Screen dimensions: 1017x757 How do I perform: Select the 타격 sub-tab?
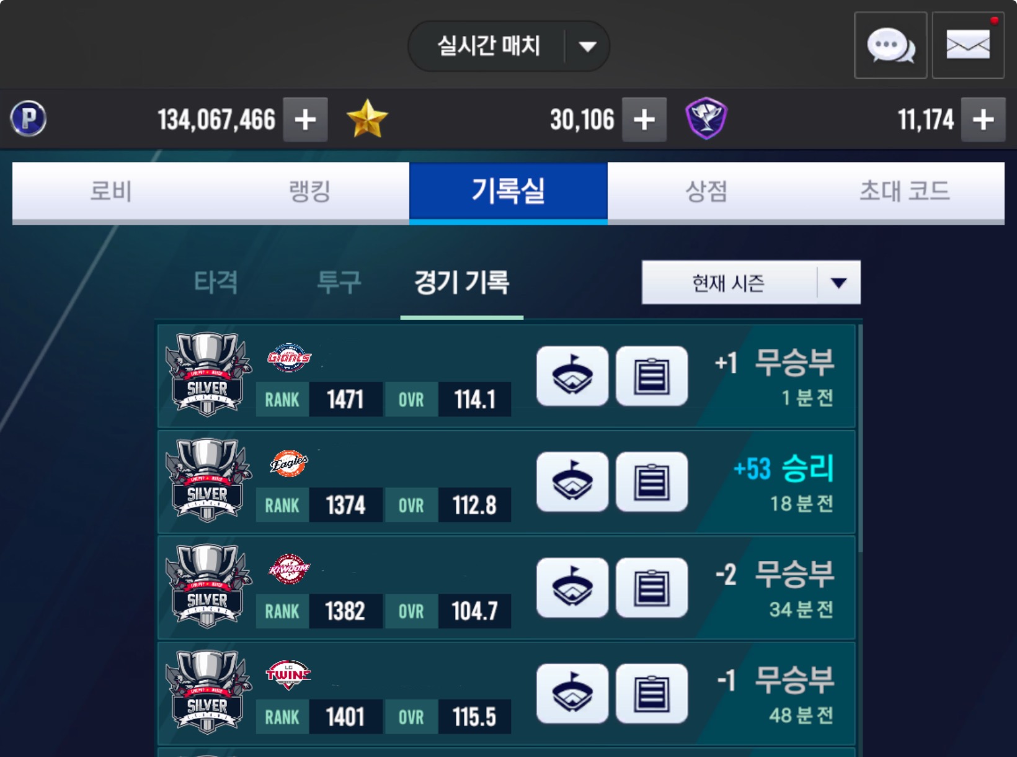(x=216, y=282)
